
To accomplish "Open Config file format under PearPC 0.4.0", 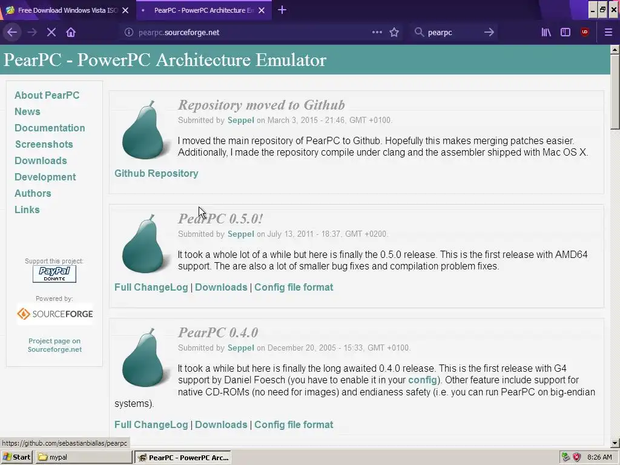I will 294,424.
